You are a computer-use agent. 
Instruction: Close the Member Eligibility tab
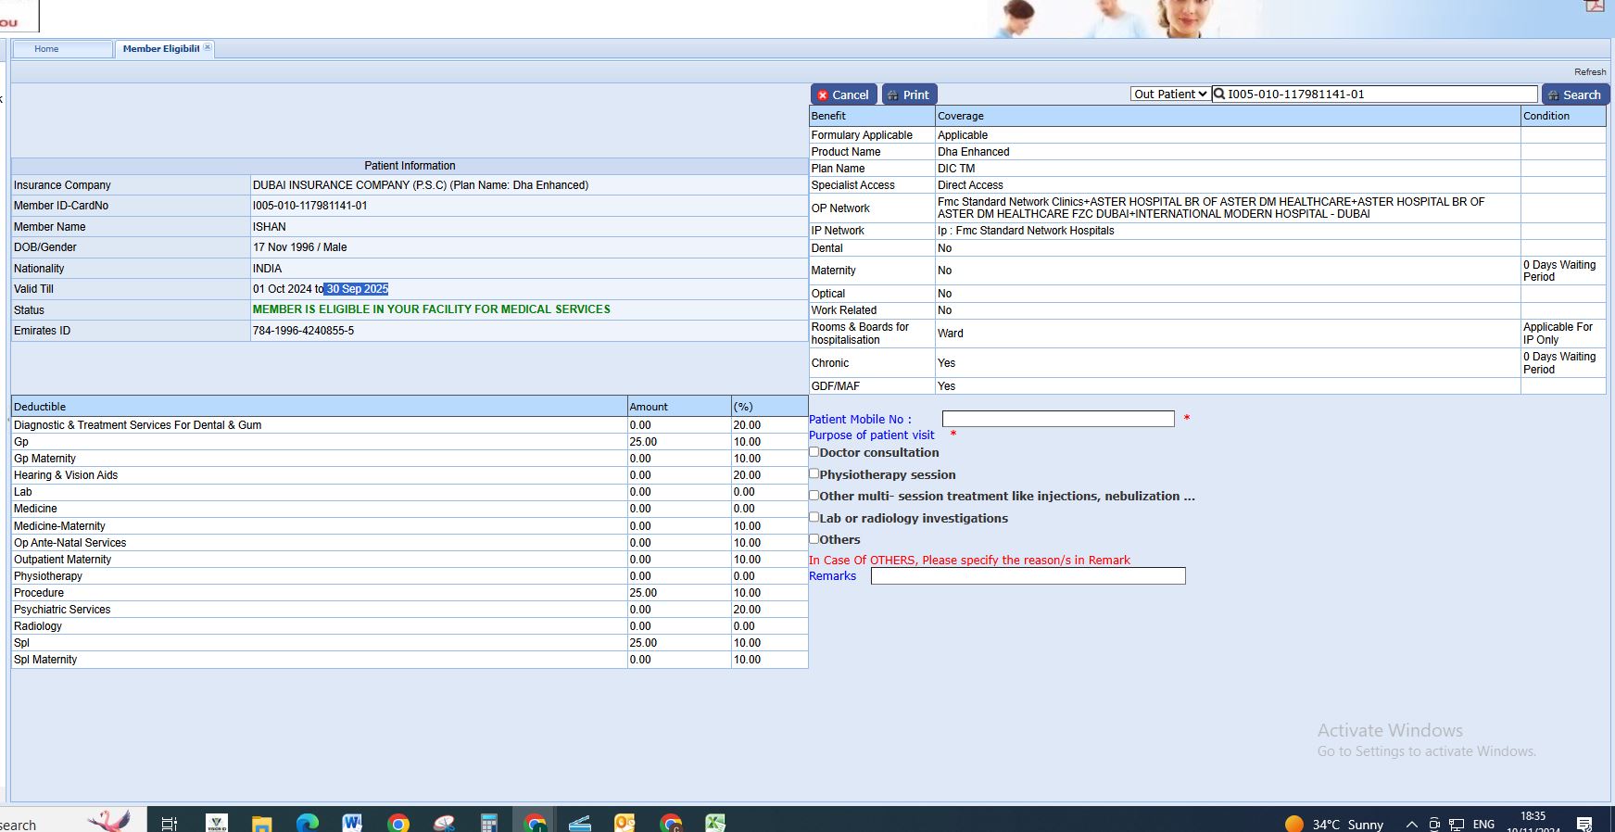(208, 47)
